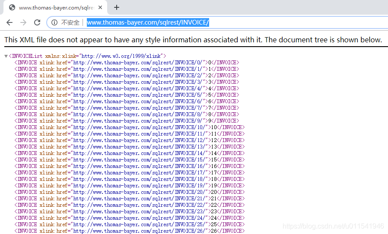Click the INVOICE/14/ row
The width and height of the screenshot is (388, 234).
[130, 153]
